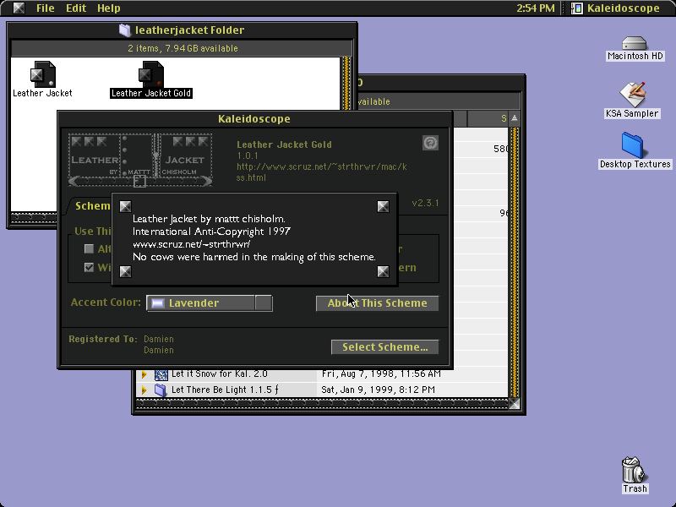Screen dimensions: 676x507
Task: Toggle the partially hidden Alt checkbox
Action: (89, 248)
